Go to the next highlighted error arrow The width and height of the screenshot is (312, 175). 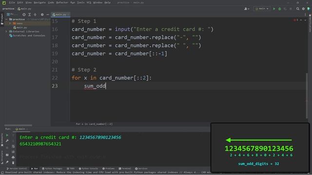pyautogui.click(x=305, y=20)
